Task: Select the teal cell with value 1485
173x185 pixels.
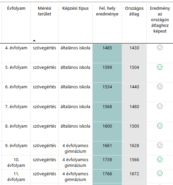Action: point(107,53)
